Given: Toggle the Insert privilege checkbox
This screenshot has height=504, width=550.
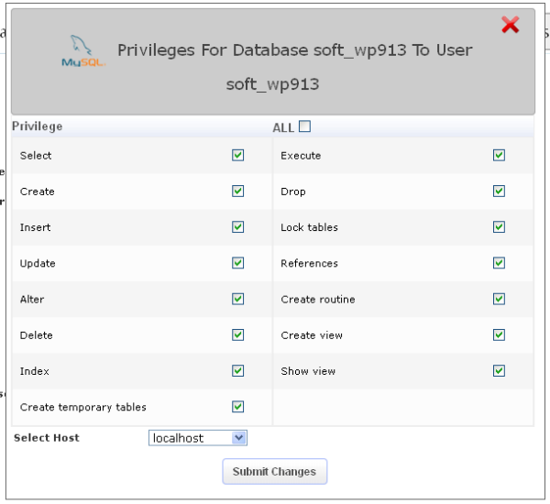Looking at the screenshot, I should pos(237,227).
